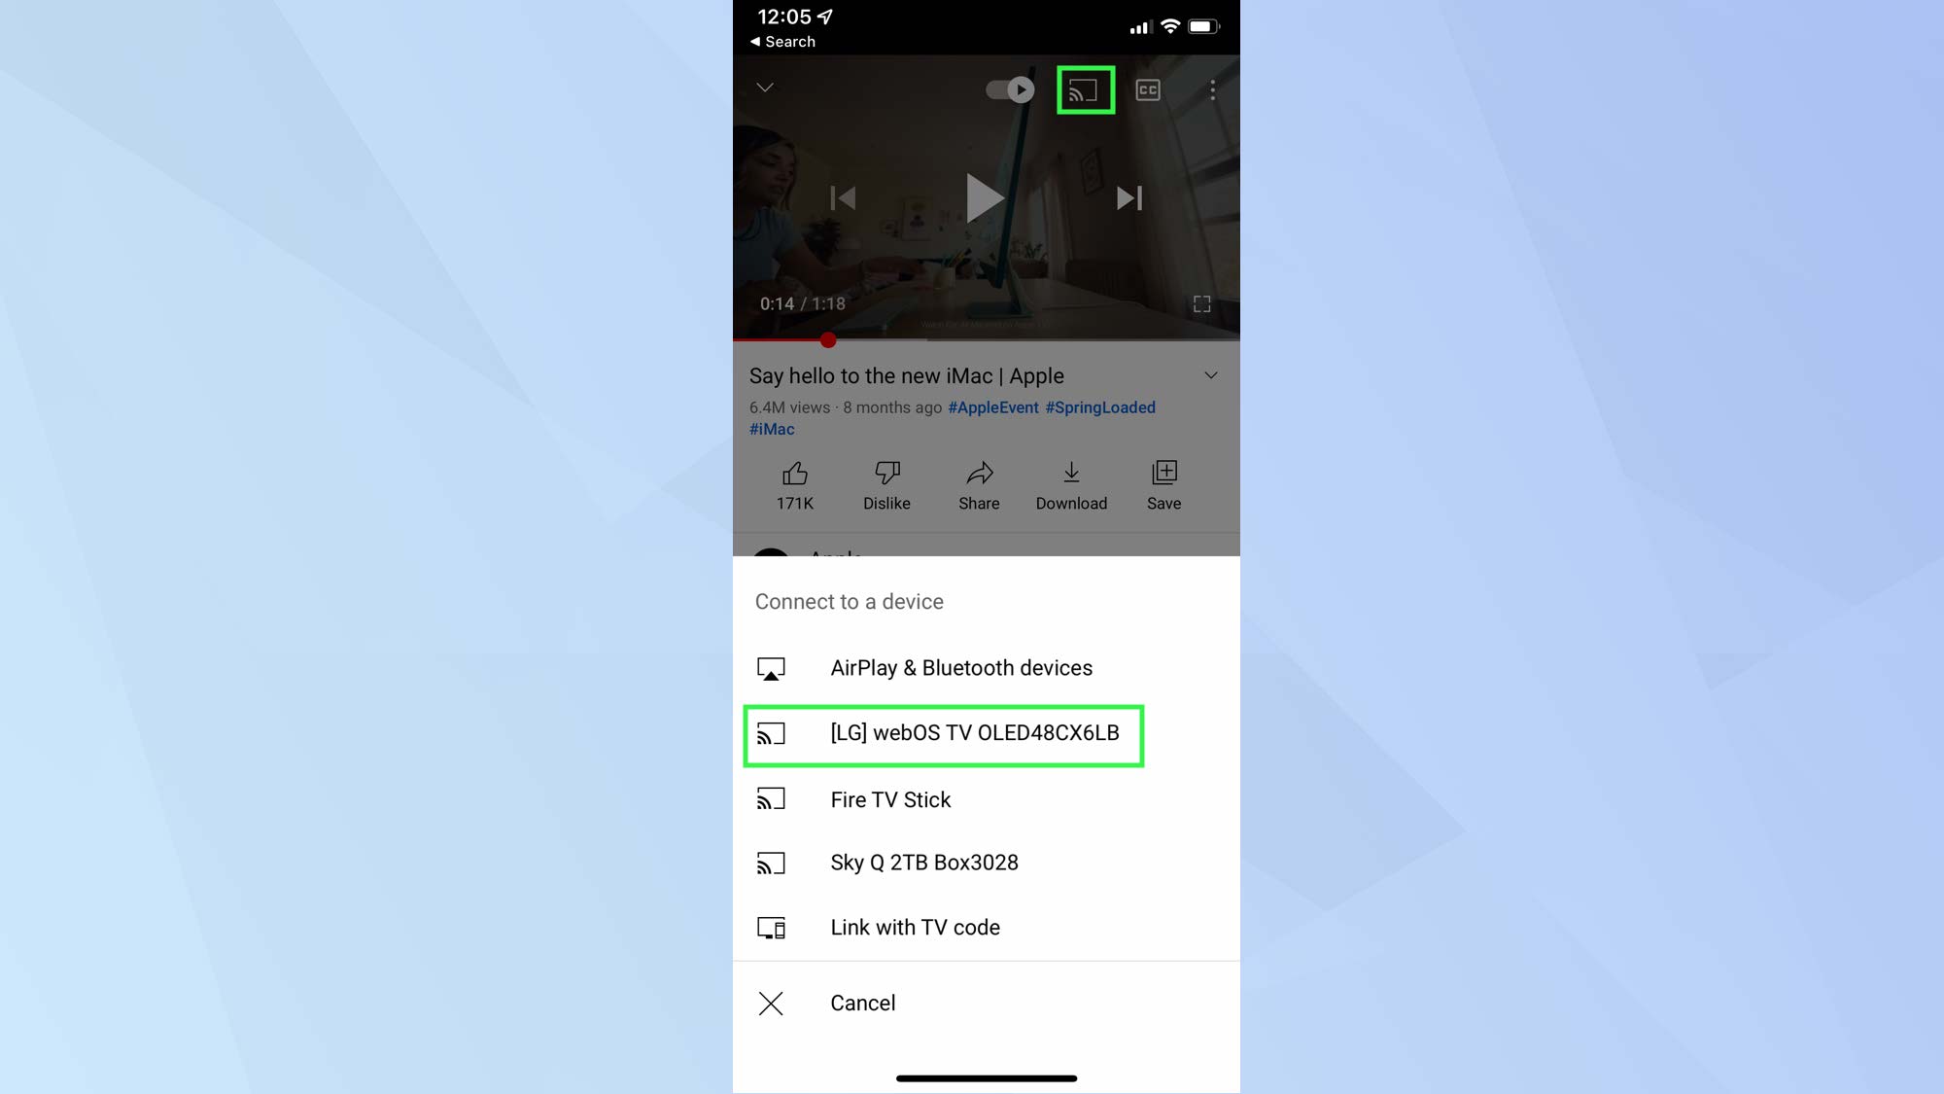Expand the video description chevron
Image resolution: width=1944 pixels, height=1094 pixels.
tap(1211, 375)
